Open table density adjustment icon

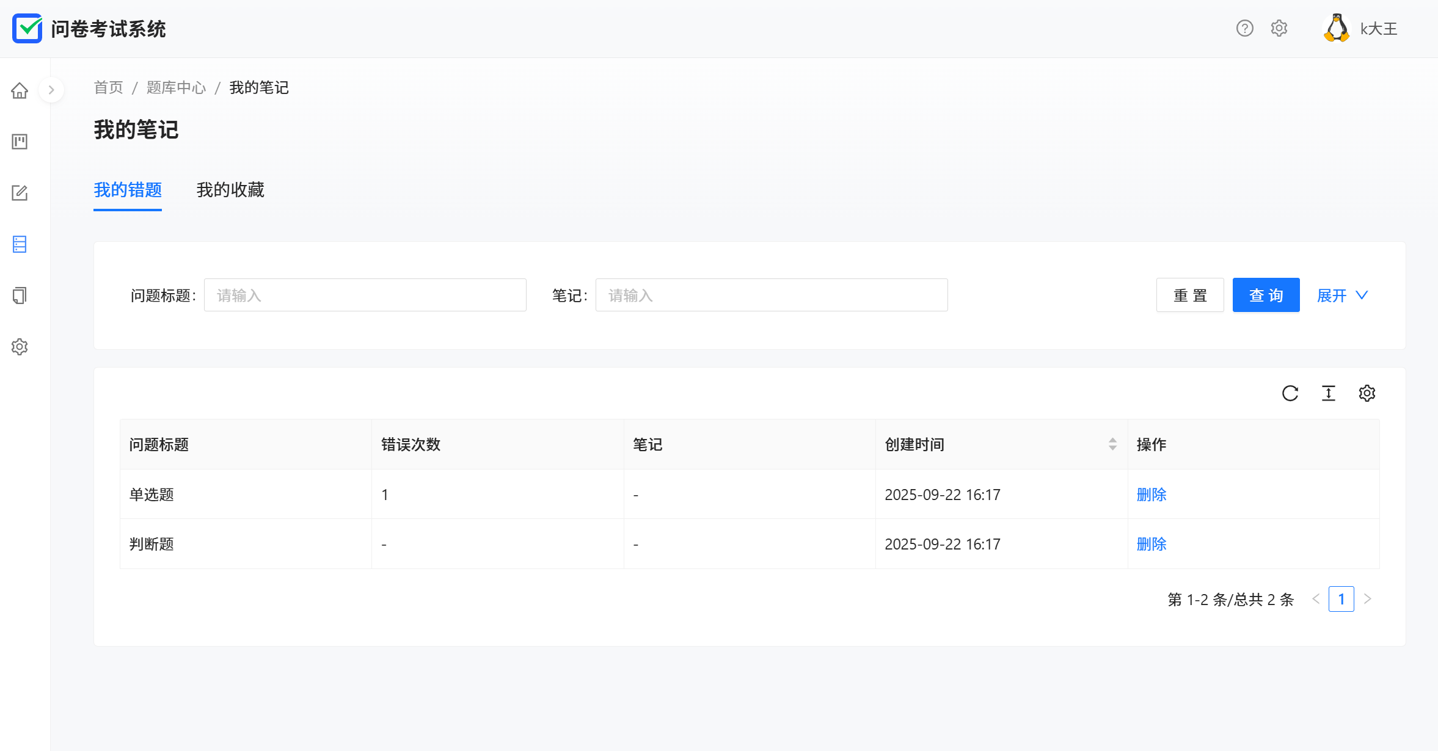[1328, 393]
